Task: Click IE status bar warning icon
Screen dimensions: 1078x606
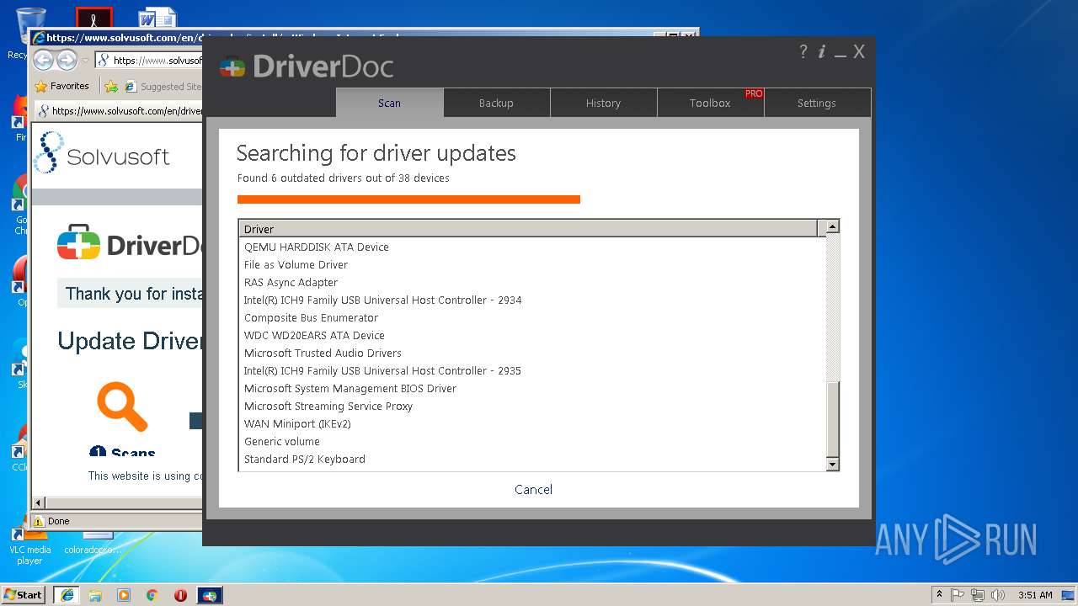Action: click(38, 521)
